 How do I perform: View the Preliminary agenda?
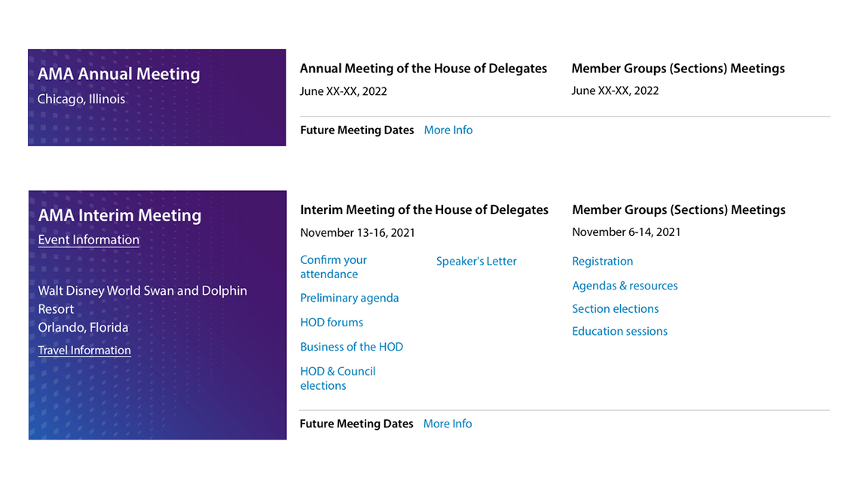click(349, 298)
